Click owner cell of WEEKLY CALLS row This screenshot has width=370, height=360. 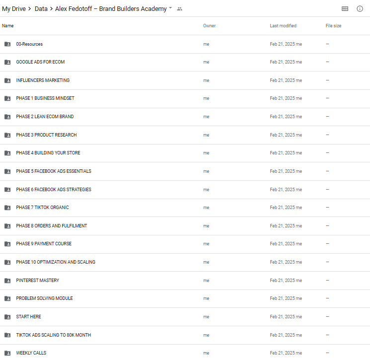pos(206,353)
